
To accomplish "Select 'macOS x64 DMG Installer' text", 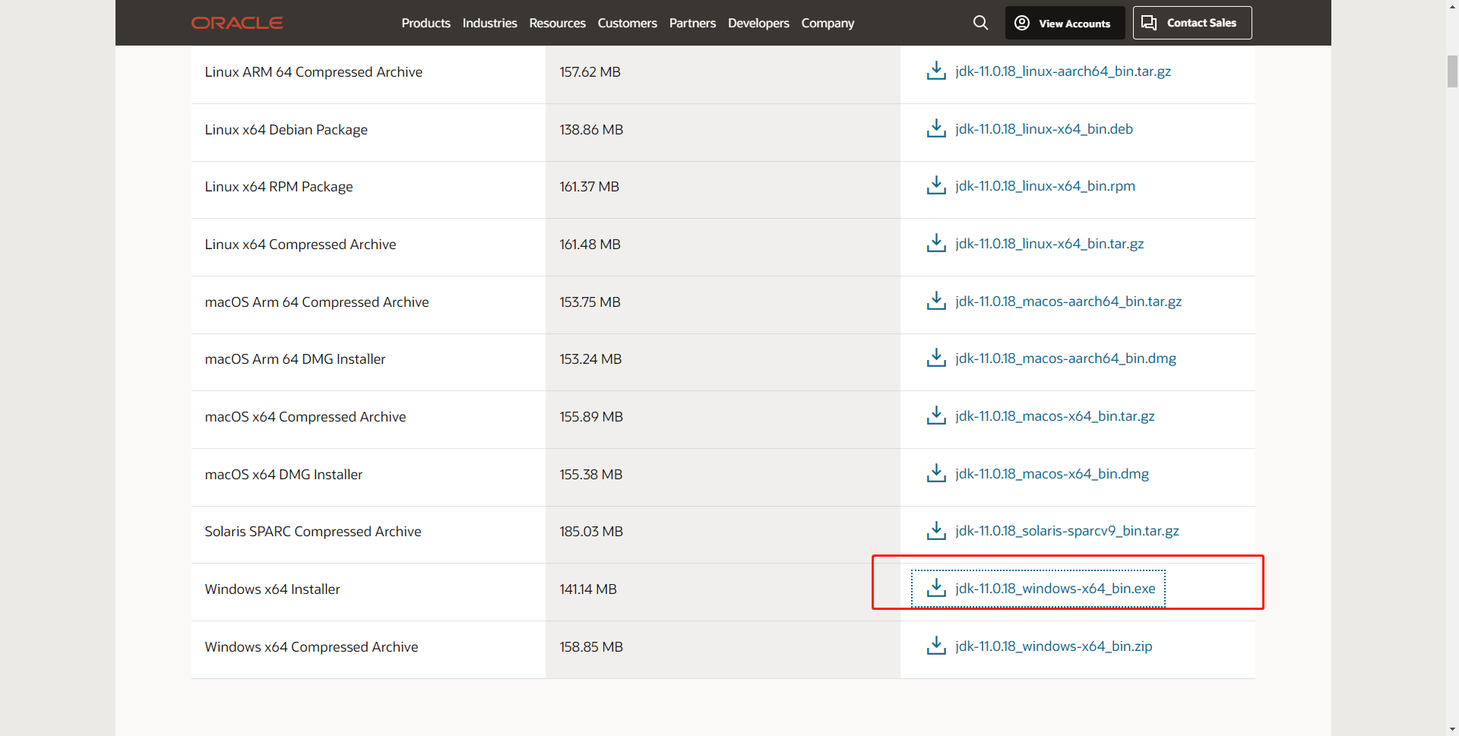I will coord(283,474).
